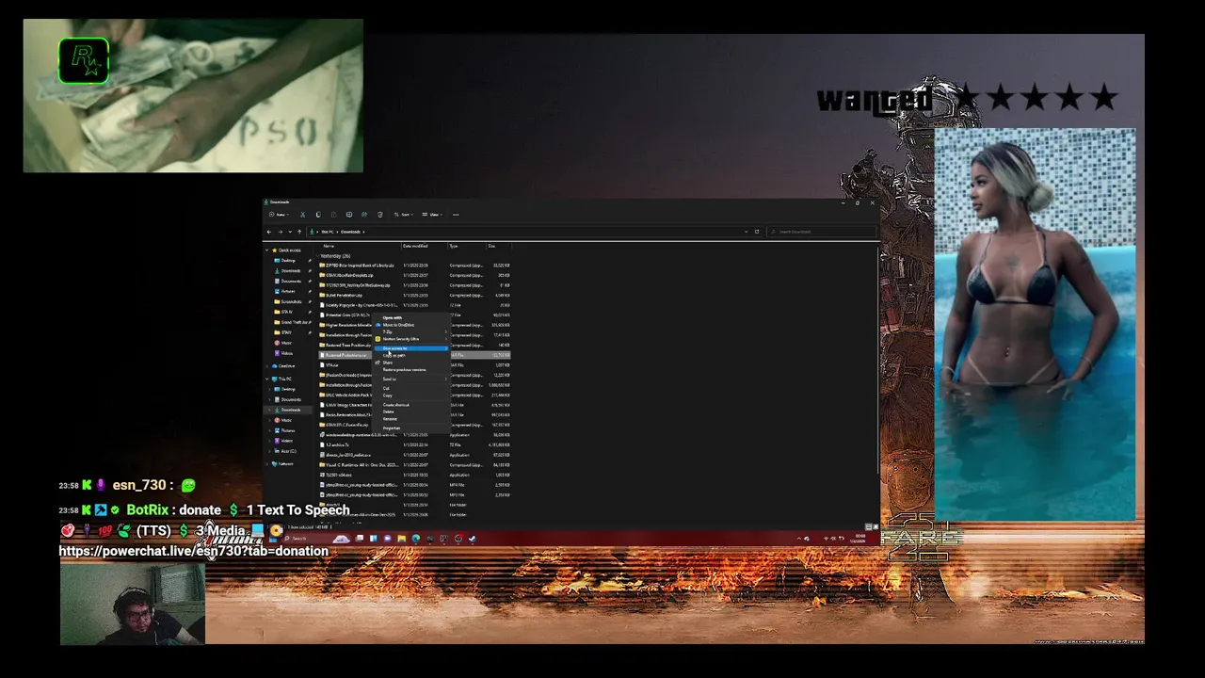The image size is (1205, 678).
Task: Click the Share icon in Explorer toolbar
Action: pos(364,215)
